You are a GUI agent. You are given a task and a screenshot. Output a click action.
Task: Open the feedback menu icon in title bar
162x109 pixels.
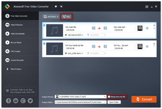(x=147, y=7)
